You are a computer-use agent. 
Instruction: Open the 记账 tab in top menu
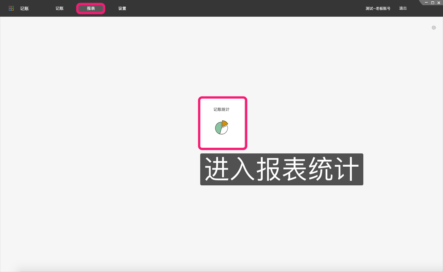point(60,8)
